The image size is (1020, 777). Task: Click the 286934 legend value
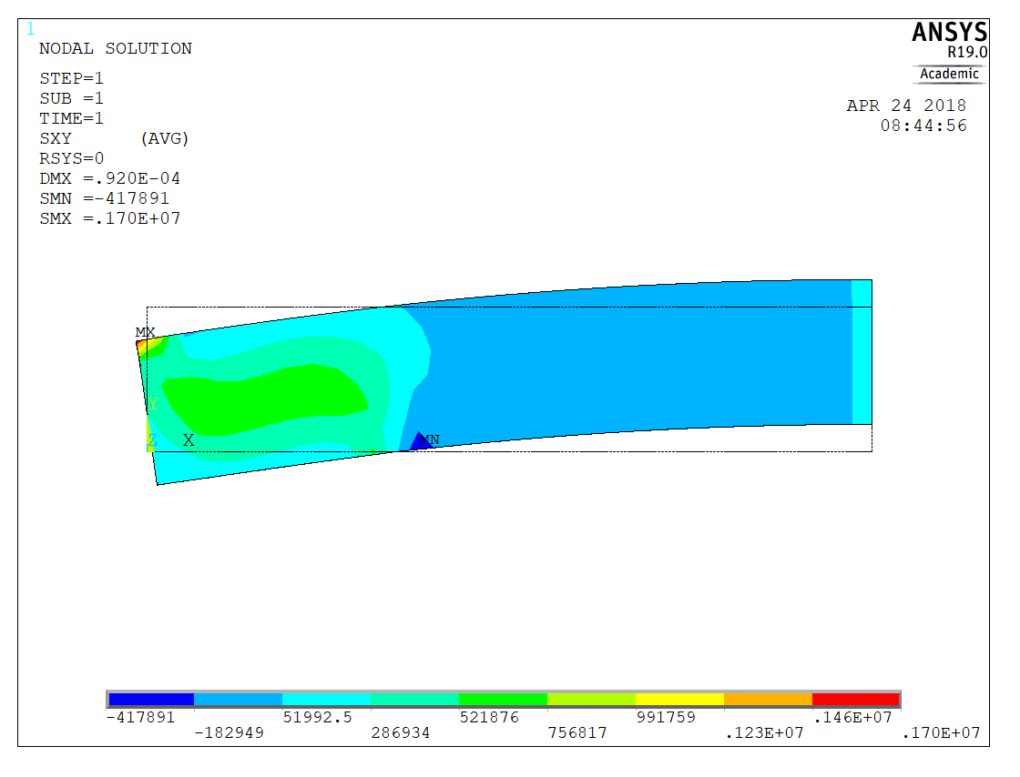401,732
